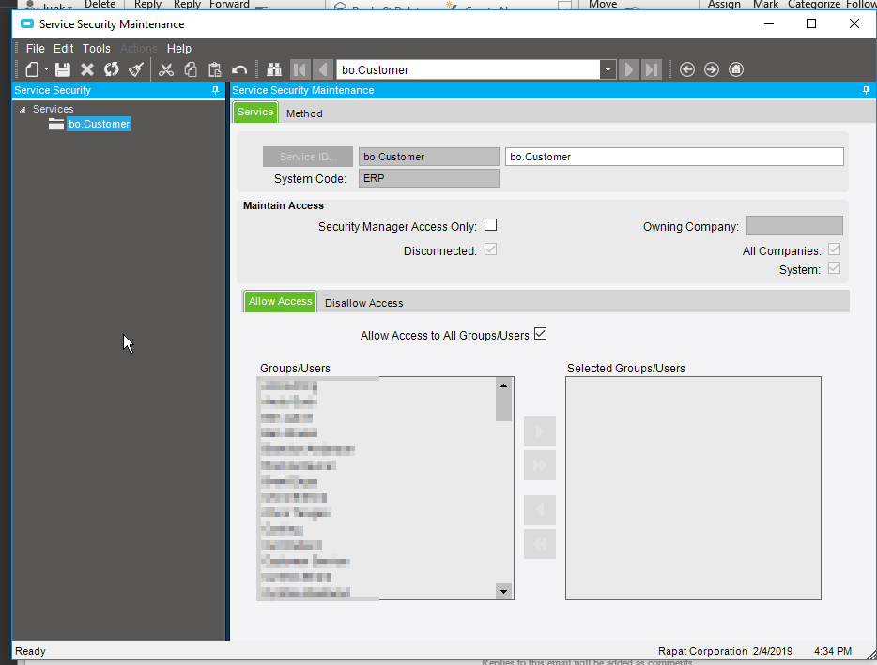The width and height of the screenshot is (877, 665).
Task: Open the New icon dropdown arrow
Action: point(46,69)
